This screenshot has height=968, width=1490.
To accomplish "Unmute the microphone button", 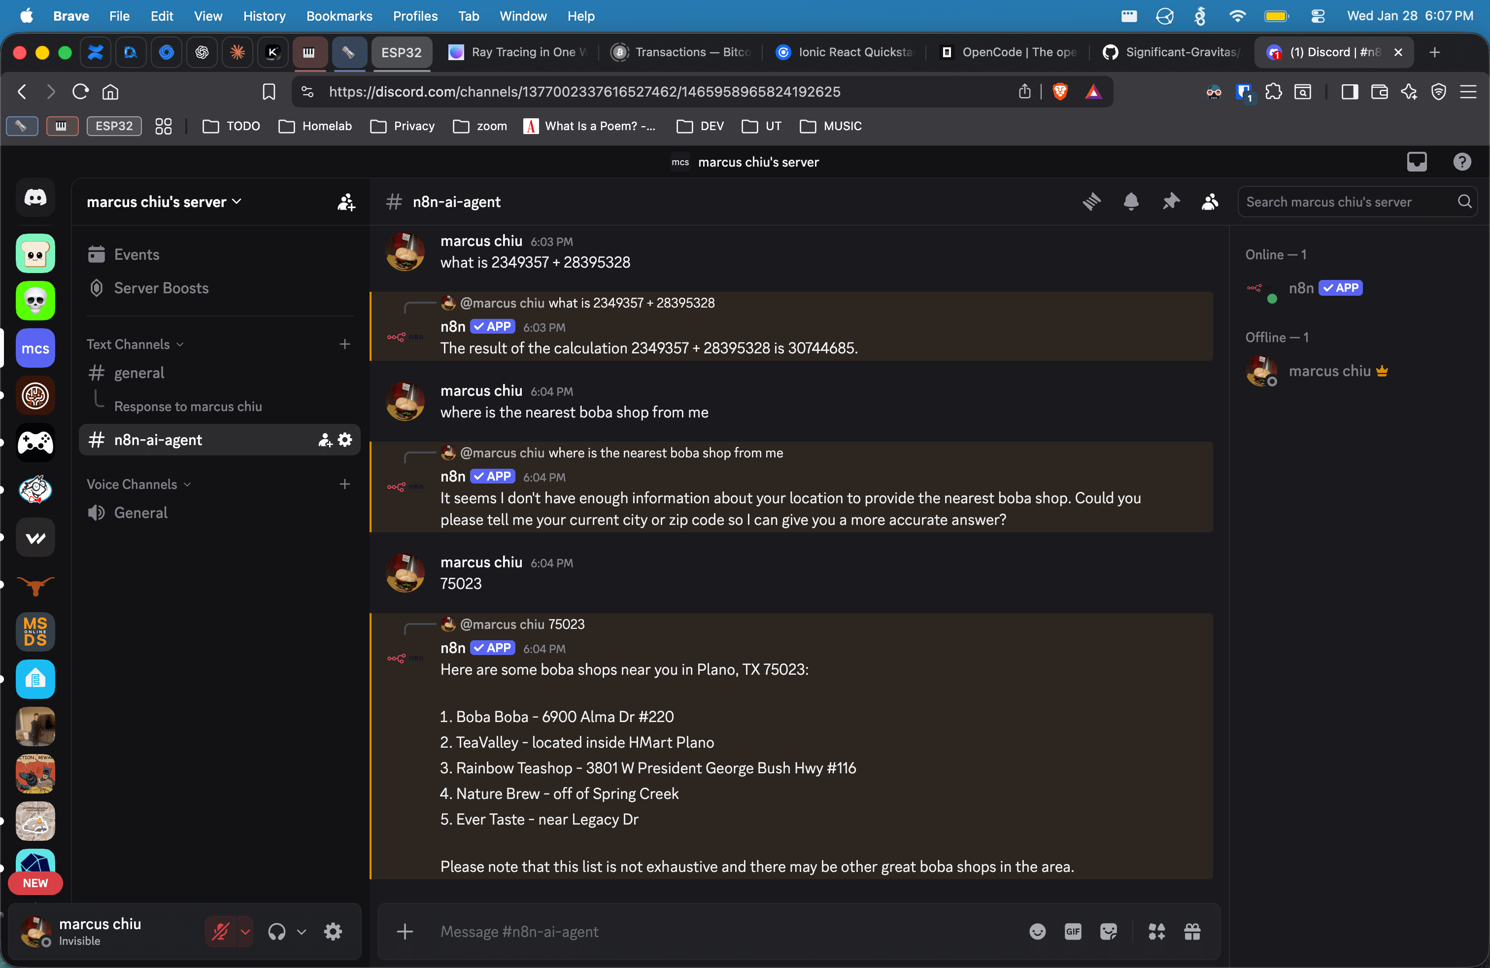I will [220, 932].
